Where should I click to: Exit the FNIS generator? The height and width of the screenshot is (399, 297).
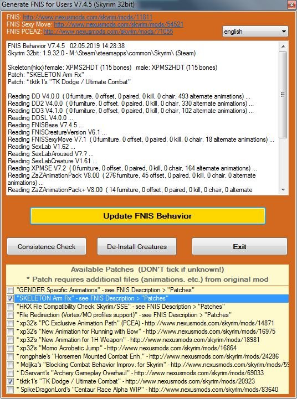click(239, 246)
